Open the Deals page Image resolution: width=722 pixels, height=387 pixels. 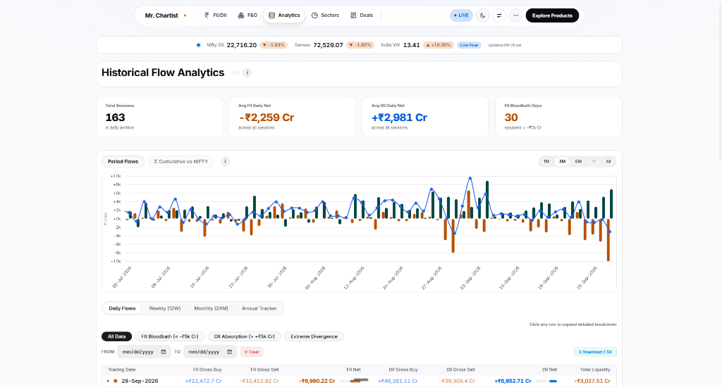tap(362, 15)
